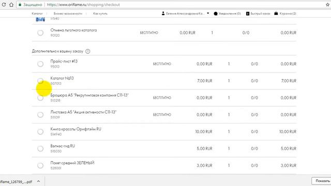Image resolution: width=331 pixels, height=186 pixels.
Task: Select the 'Пакет средний ЗЕЛЕНЫЙ' radio button
Action: [x=40, y=165]
